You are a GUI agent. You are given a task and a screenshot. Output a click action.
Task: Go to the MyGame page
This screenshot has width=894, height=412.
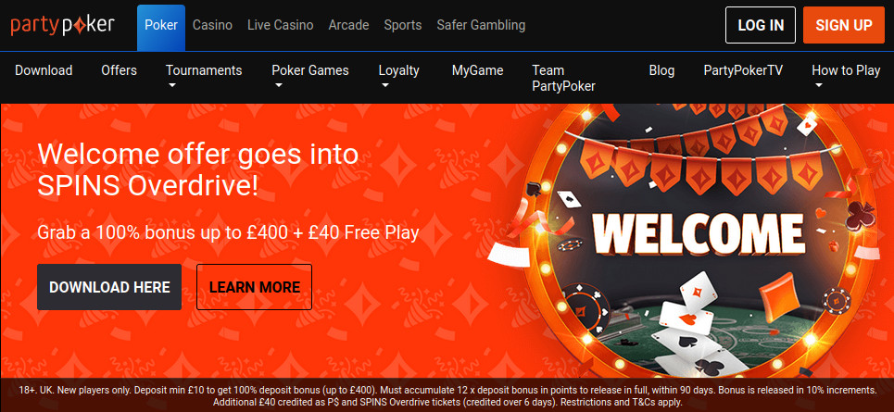[x=477, y=70]
